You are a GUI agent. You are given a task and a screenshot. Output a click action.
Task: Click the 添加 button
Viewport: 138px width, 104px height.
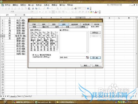coord(95,33)
